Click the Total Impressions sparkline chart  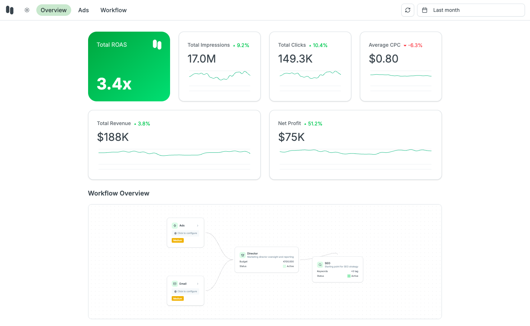tap(220, 81)
